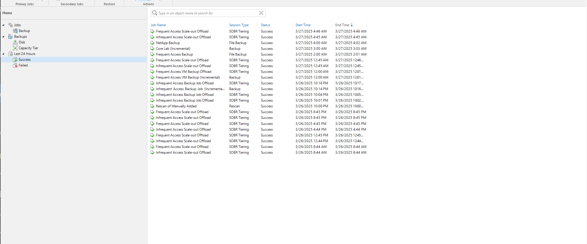Viewport: 587px width, 244px height.
Task: Collapse the Jobs tree node
Action: point(3,25)
